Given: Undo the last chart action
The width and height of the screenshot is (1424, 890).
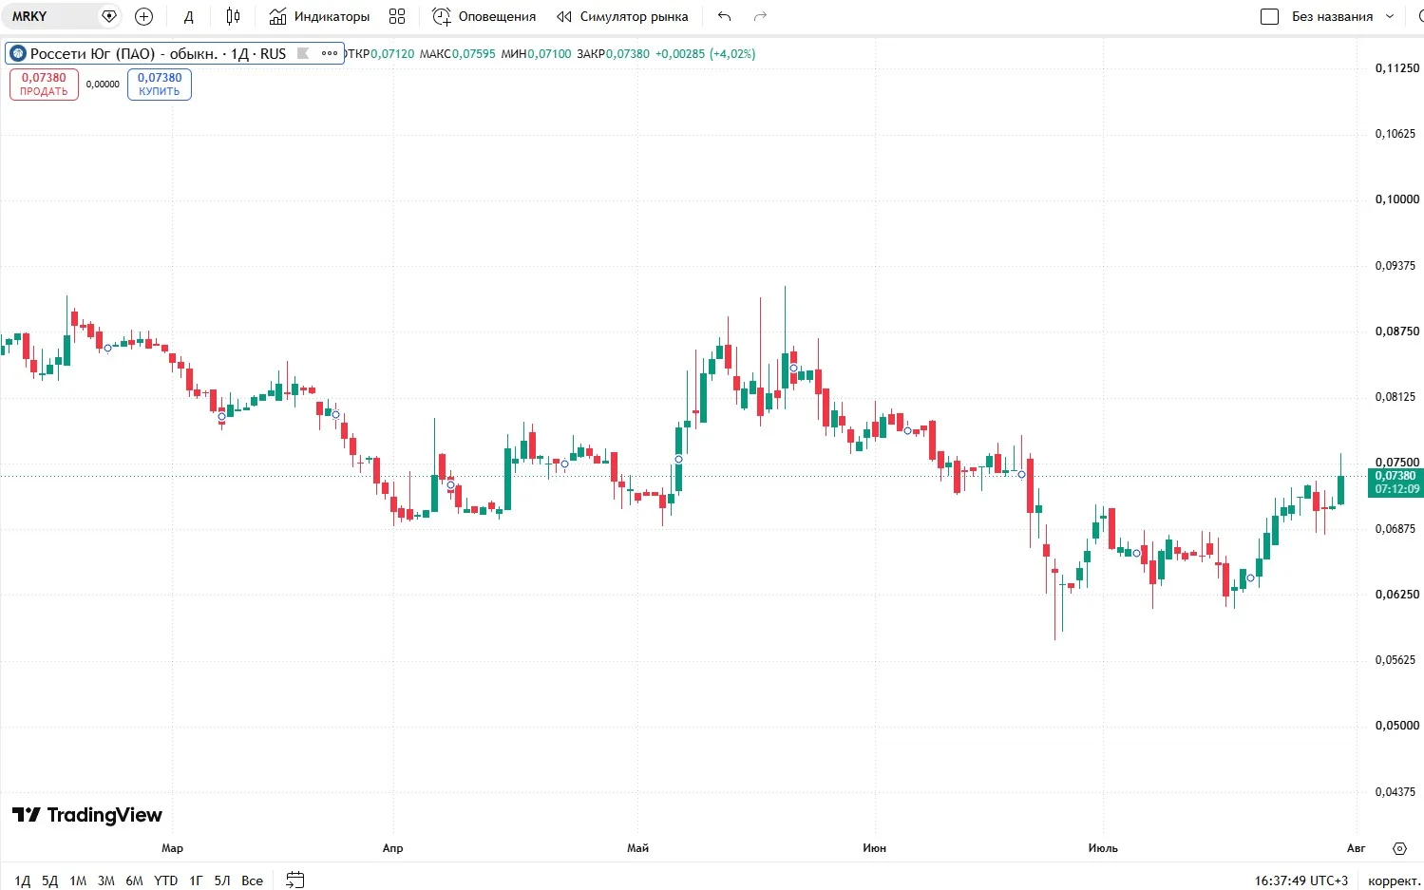Looking at the screenshot, I should click(725, 16).
